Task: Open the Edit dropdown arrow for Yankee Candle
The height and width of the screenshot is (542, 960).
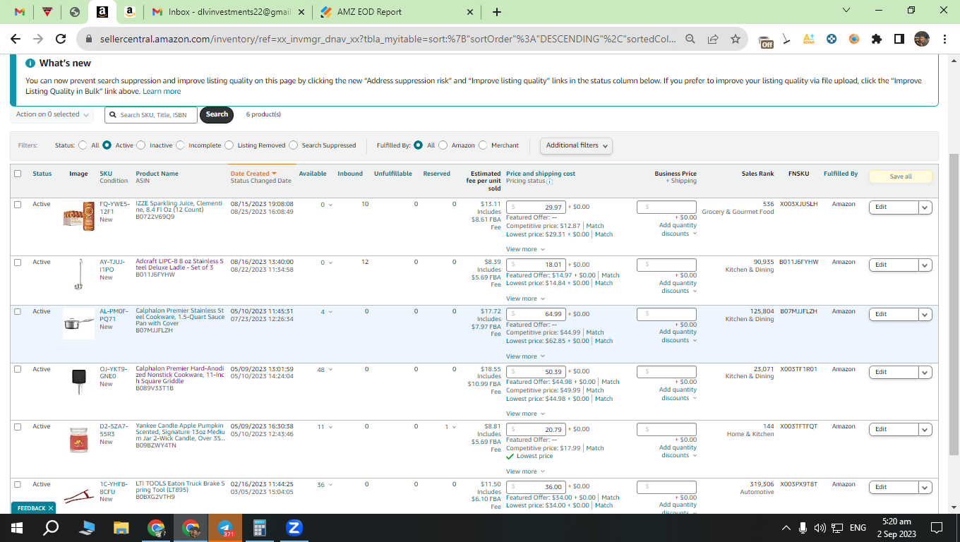Action: [925, 430]
